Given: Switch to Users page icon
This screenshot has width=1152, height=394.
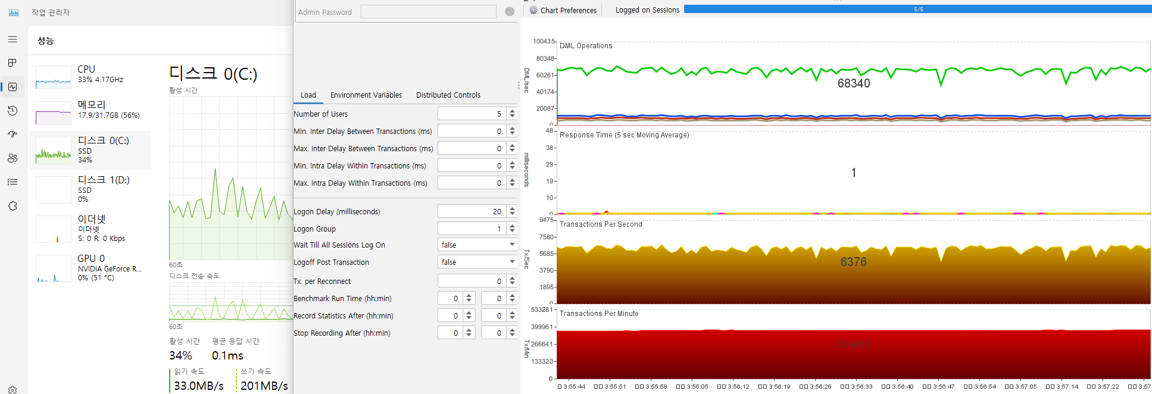Looking at the screenshot, I should (13, 158).
